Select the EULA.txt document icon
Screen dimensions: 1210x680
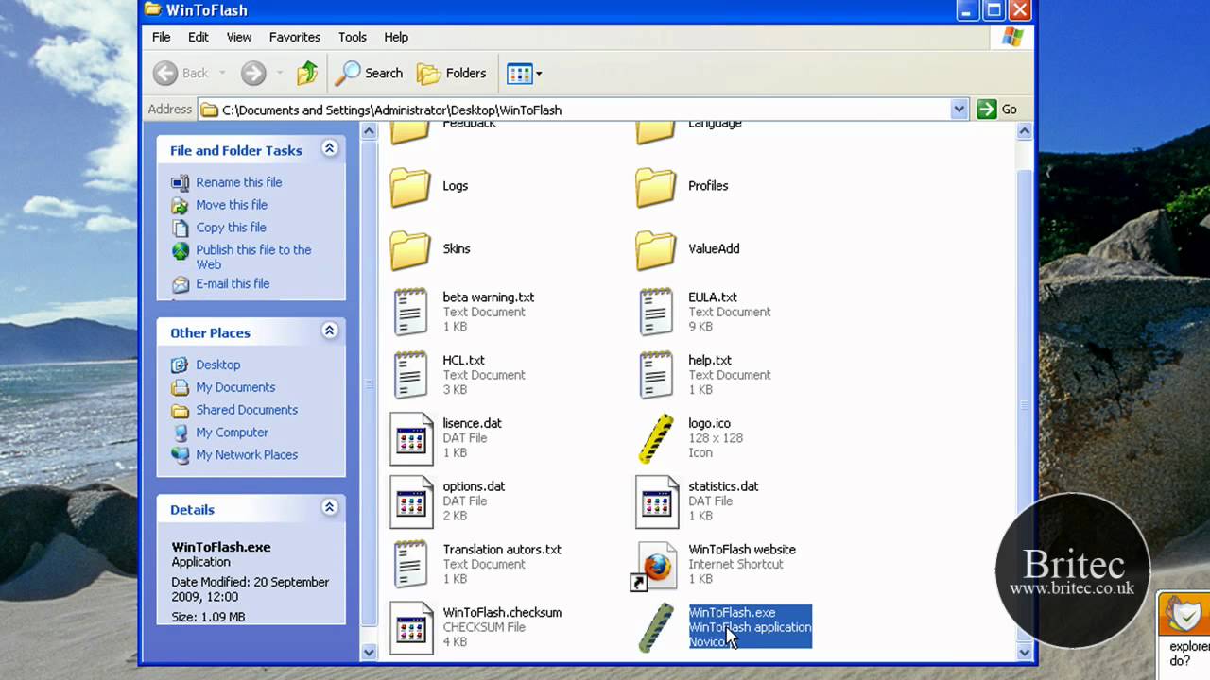click(656, 312)
